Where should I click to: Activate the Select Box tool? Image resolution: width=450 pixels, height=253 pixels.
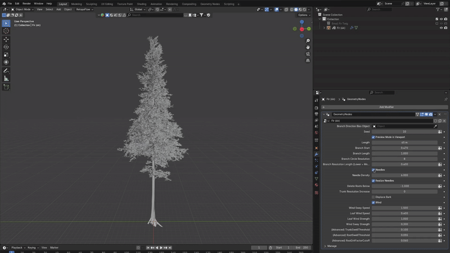click(x=6, y=23)
